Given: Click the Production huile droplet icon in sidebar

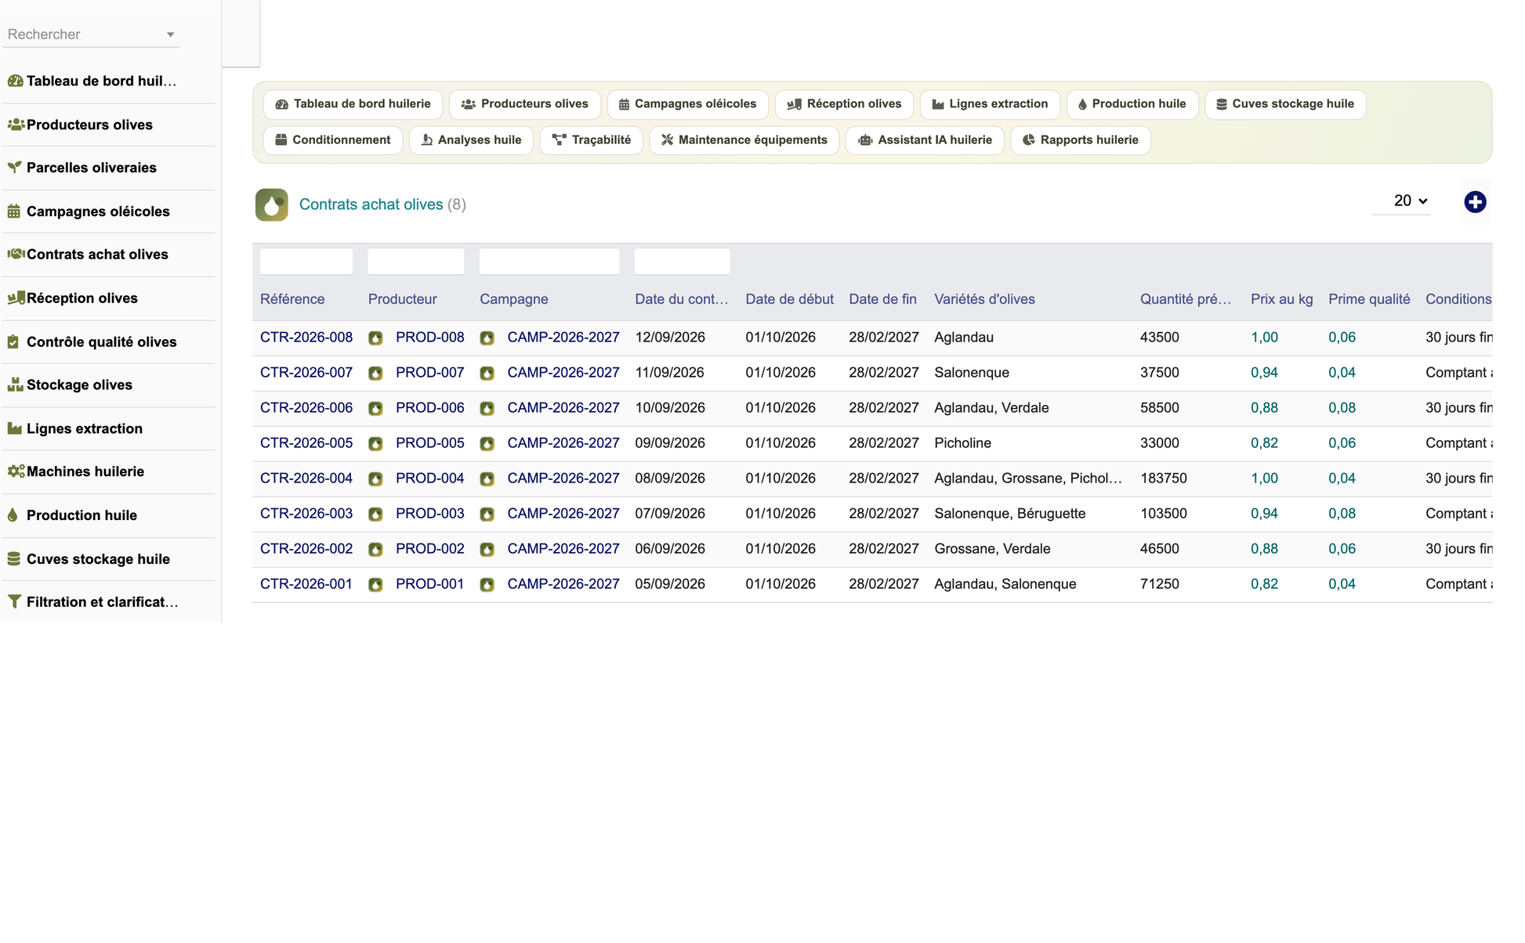Looking at the screenshot, I should (x=13, y=515).
